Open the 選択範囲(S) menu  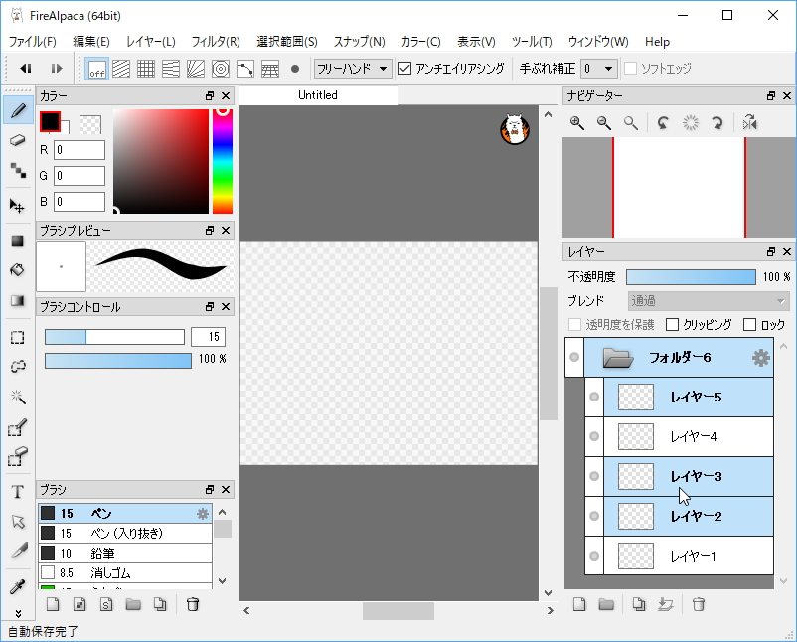(287, 42)
